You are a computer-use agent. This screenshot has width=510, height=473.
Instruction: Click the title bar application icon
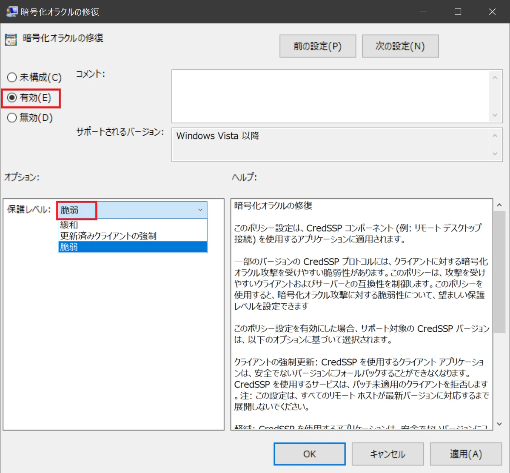pyautogui.click(x=12, y=12)
